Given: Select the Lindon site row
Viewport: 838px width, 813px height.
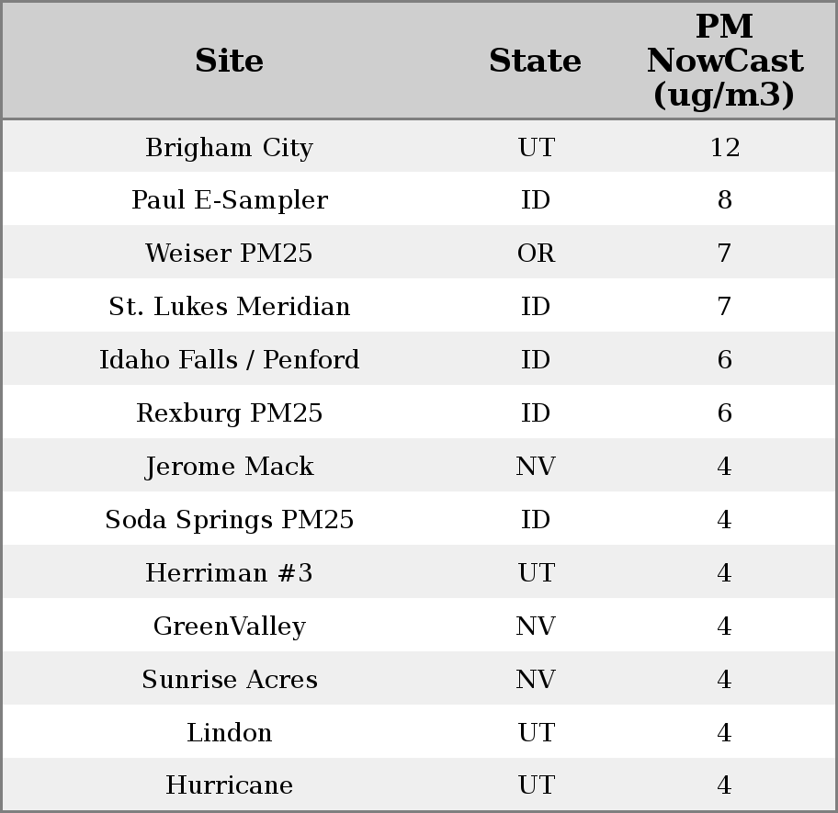Looking at the screenshot, I should point(229,733).
